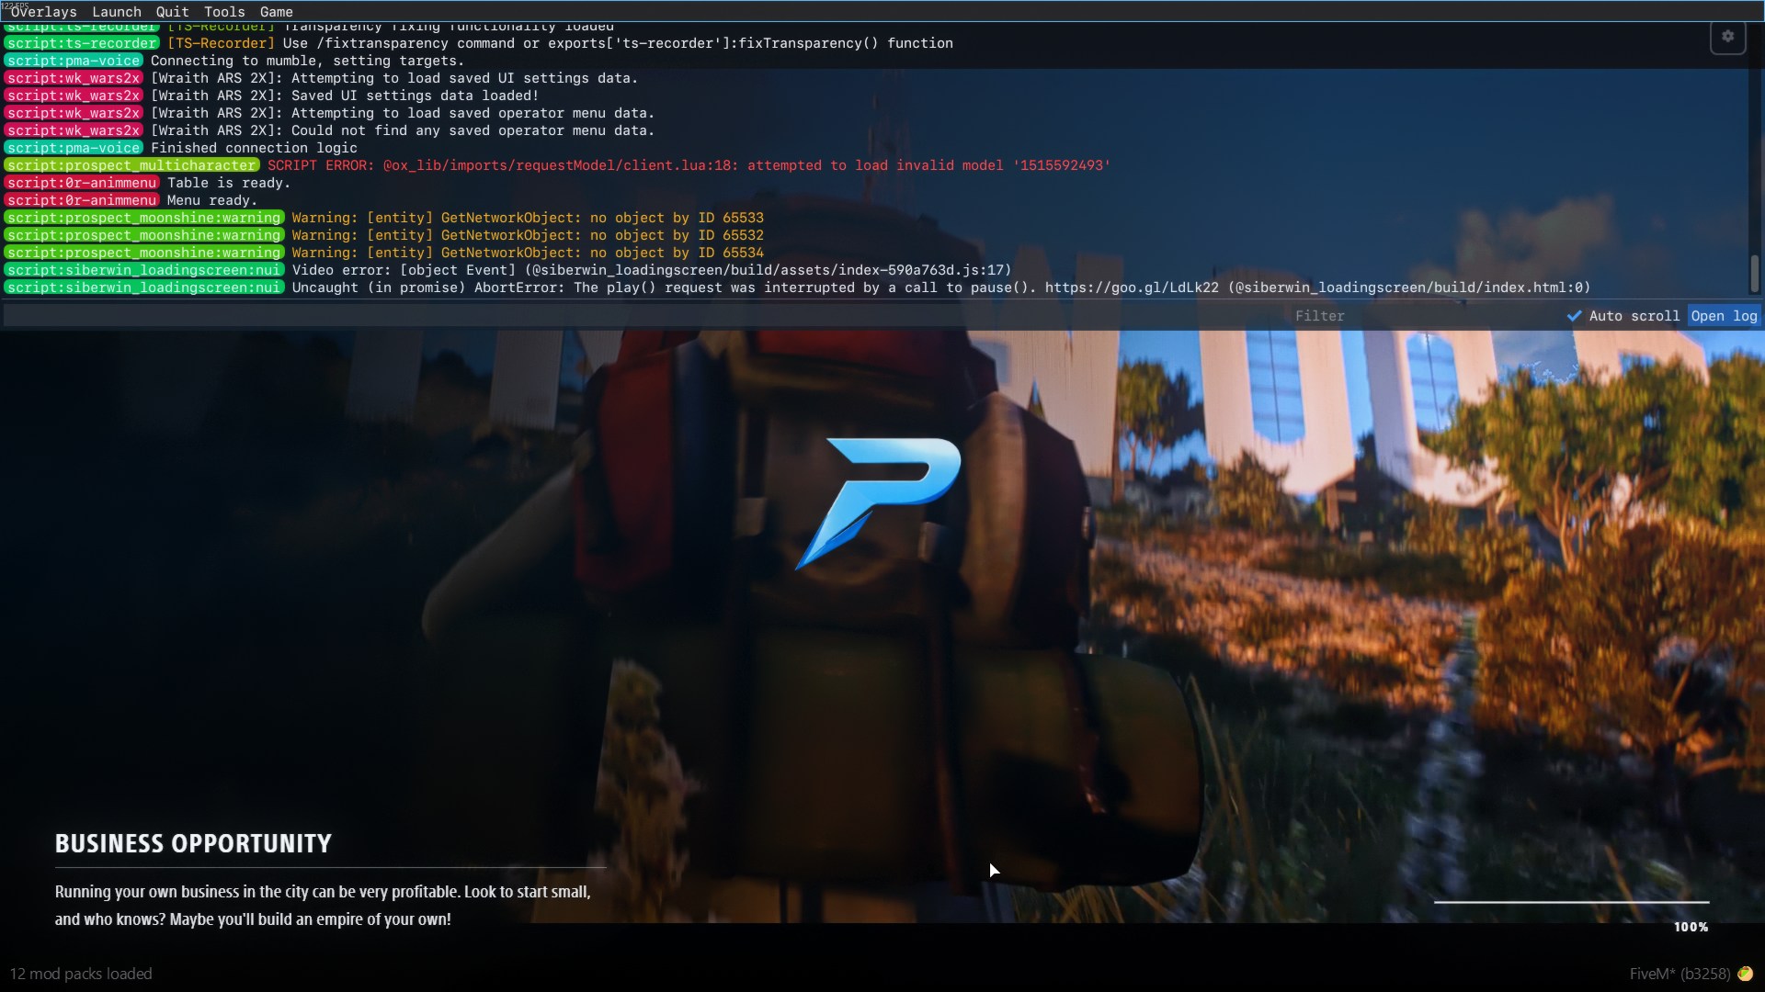The height and width of the screenshot is (992, 1765).
Task: Click the console vertical scrollbar thumb
Action: (1754, 273)
